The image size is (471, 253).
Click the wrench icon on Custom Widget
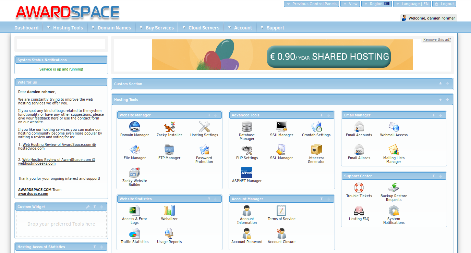pyautogui.click(x=88, y=207)
